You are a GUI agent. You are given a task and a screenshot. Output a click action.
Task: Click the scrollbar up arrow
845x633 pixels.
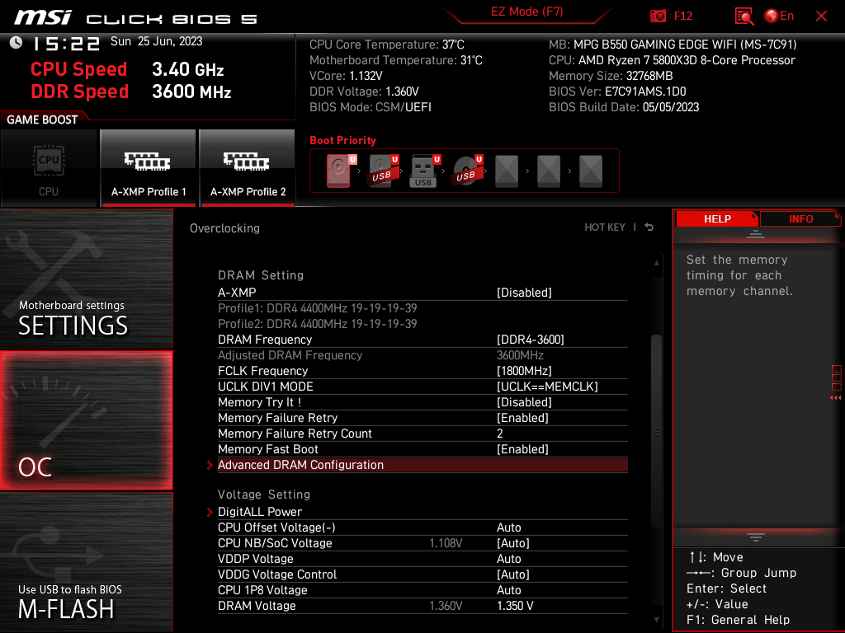pos(656,263)
